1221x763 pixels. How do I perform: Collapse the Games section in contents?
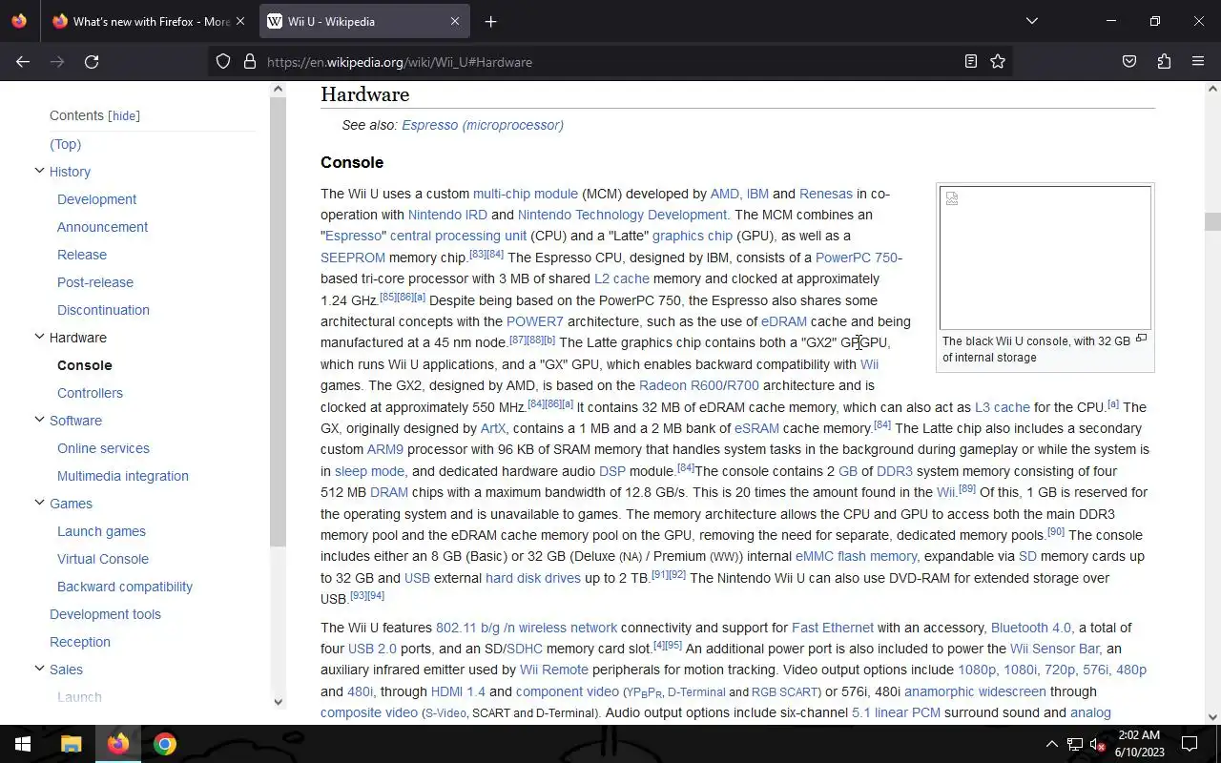pos(39,503)
